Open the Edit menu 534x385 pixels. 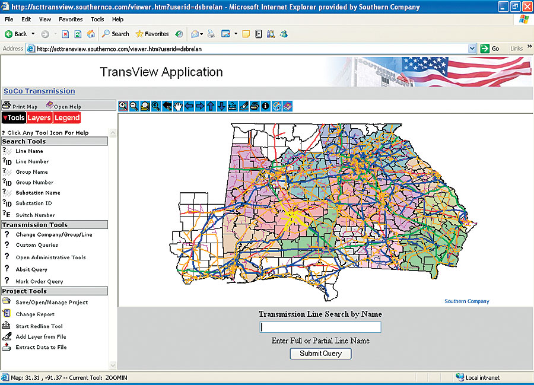pyautogui.click(x=26, y=20)
